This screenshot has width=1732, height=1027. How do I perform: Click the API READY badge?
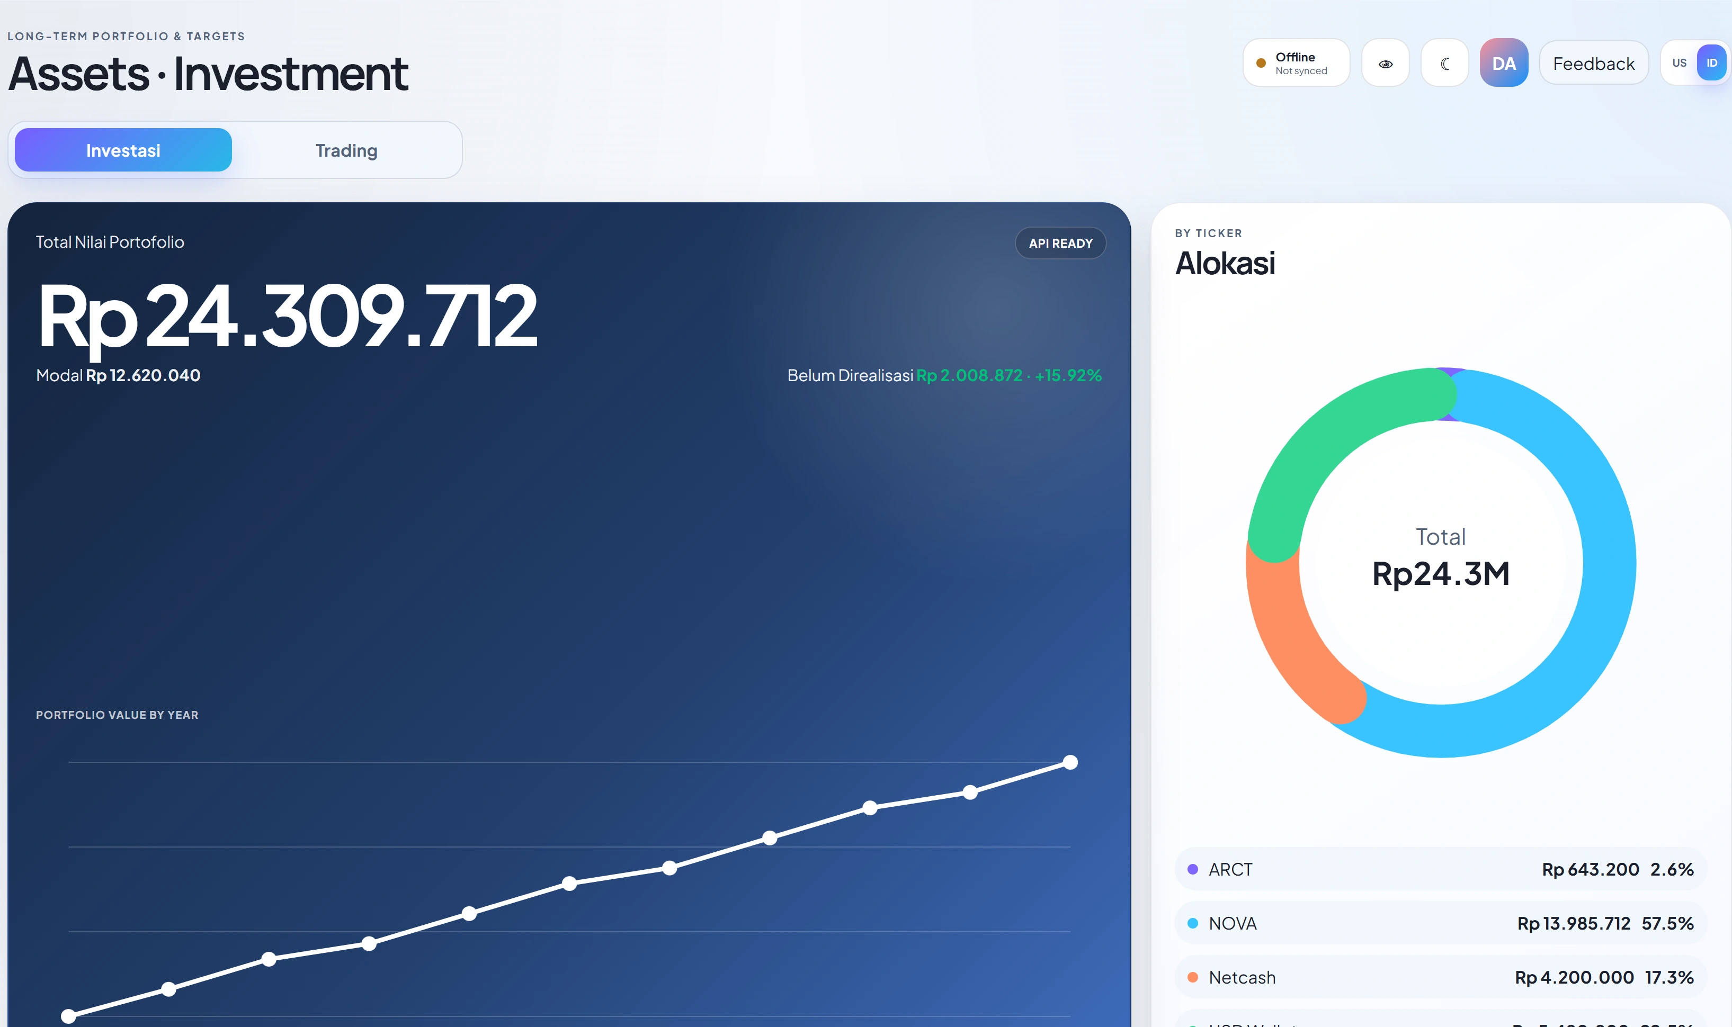click(x=1060, y=243)
